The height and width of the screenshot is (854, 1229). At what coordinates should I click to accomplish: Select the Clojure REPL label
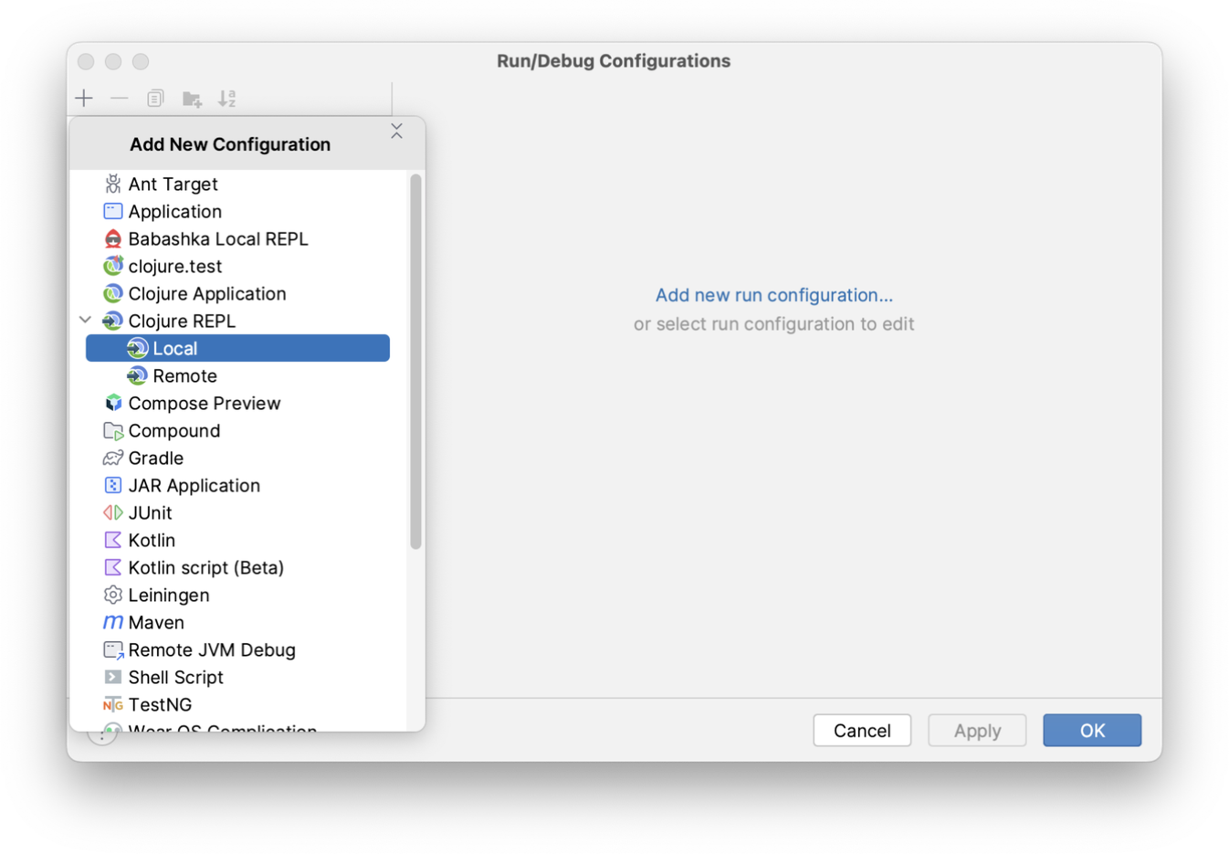tap(182, 321)
